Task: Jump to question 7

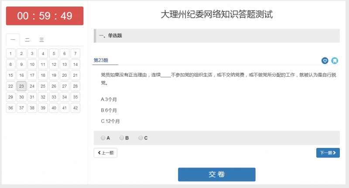Action: [75, 54]
